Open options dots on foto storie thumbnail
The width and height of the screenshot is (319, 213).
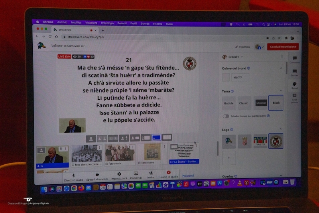pos(132,147)
